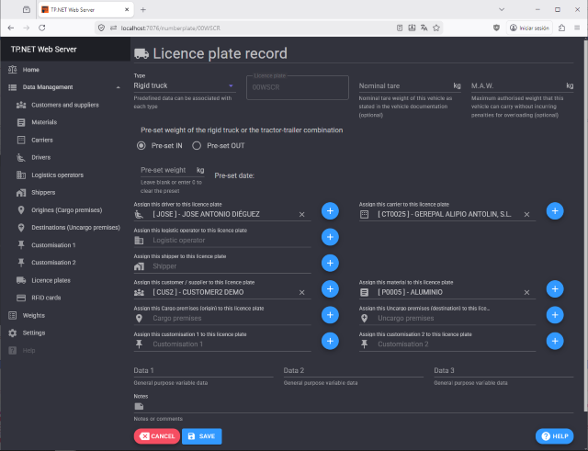Click the Help button at bottom right
588x451 pixels.
(555, 436)
